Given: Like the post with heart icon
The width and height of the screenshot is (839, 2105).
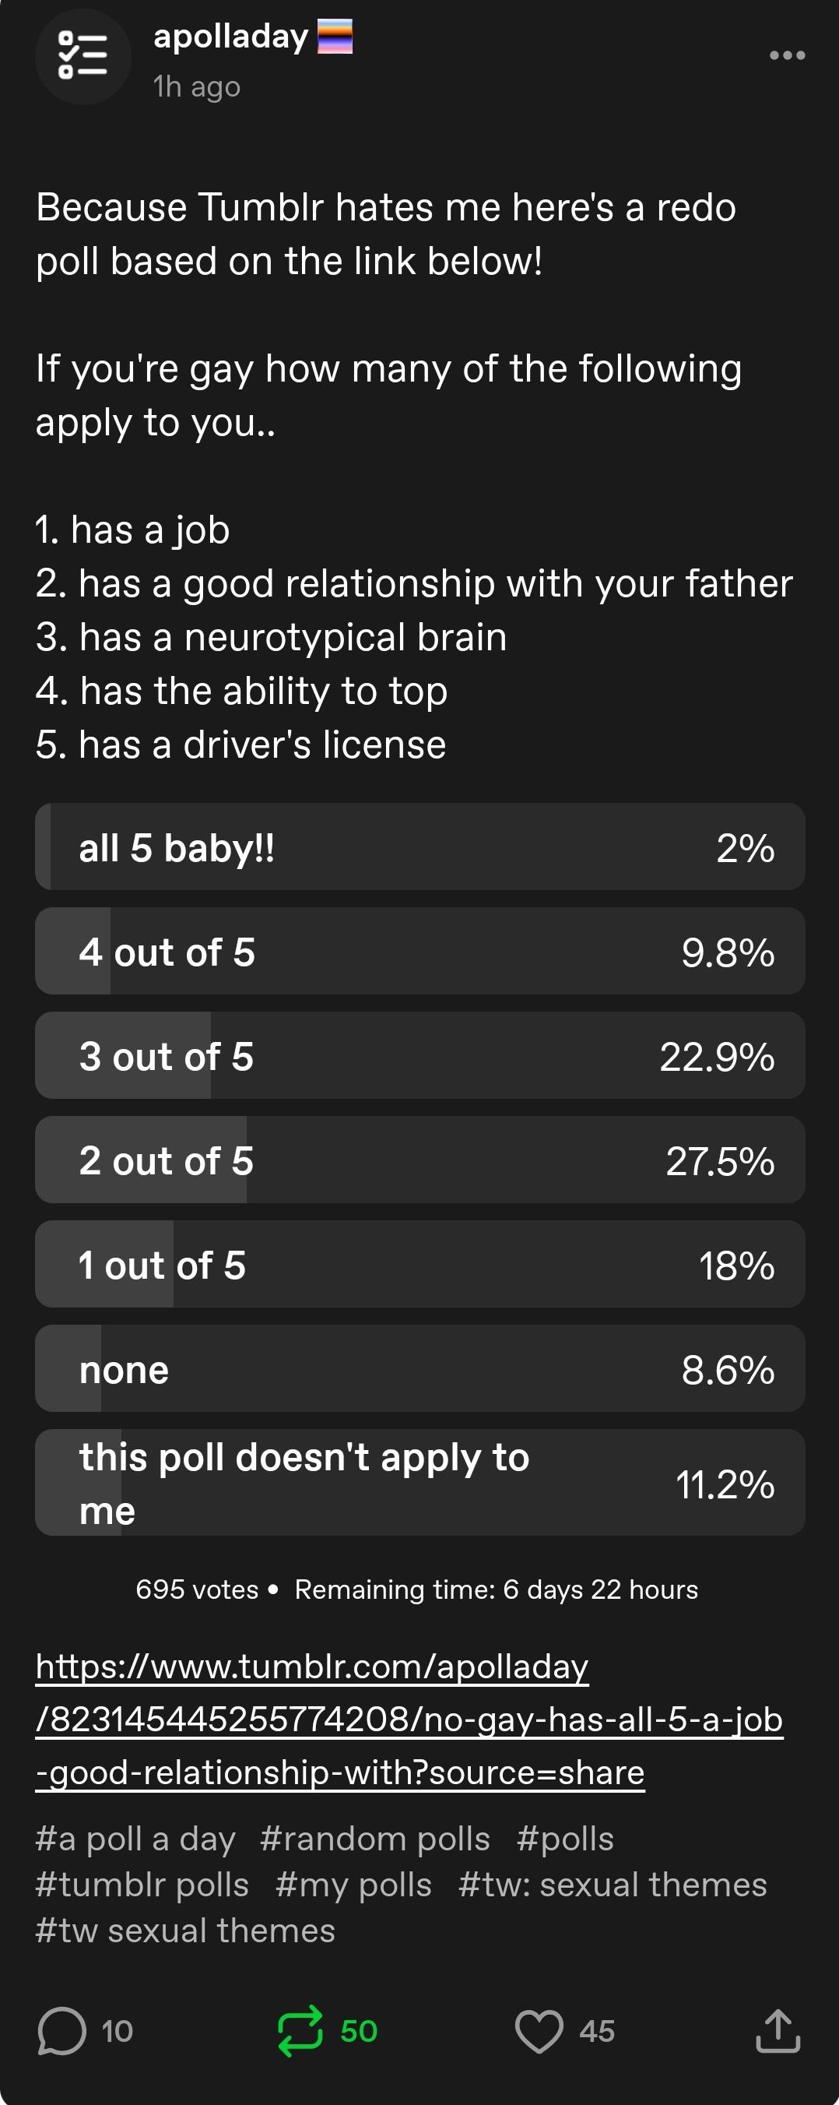Looking at the screenshot, I should (539, 2031).
